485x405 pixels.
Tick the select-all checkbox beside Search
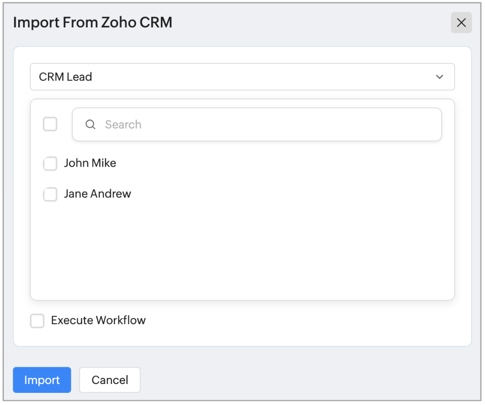(x=50, y=125)
